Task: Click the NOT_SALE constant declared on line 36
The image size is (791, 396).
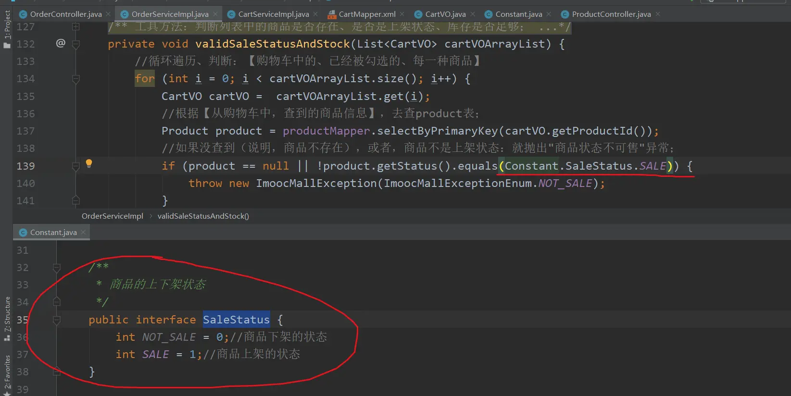Action: (x=169, y=337)
